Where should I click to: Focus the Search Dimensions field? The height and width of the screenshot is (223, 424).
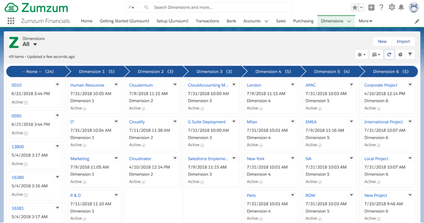coord(215,7)
